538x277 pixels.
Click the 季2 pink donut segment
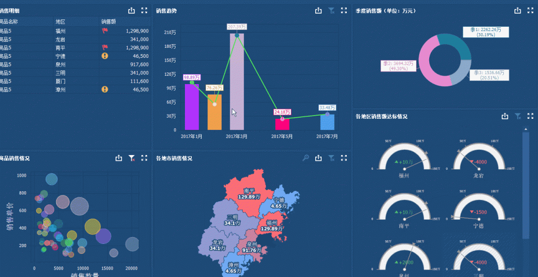tap(426, 67)
